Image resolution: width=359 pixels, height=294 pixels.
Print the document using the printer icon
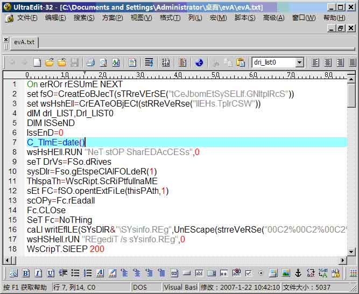[x=90, y=62]
